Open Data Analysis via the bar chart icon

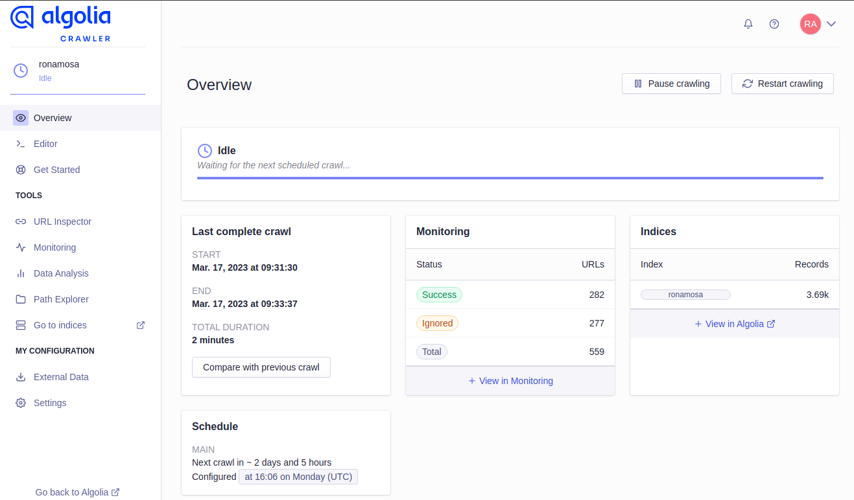pos(20,273)
